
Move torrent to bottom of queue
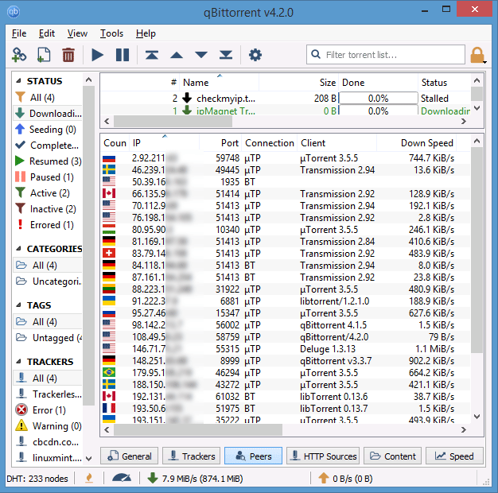pyautogui.click(x=226, y=55)
